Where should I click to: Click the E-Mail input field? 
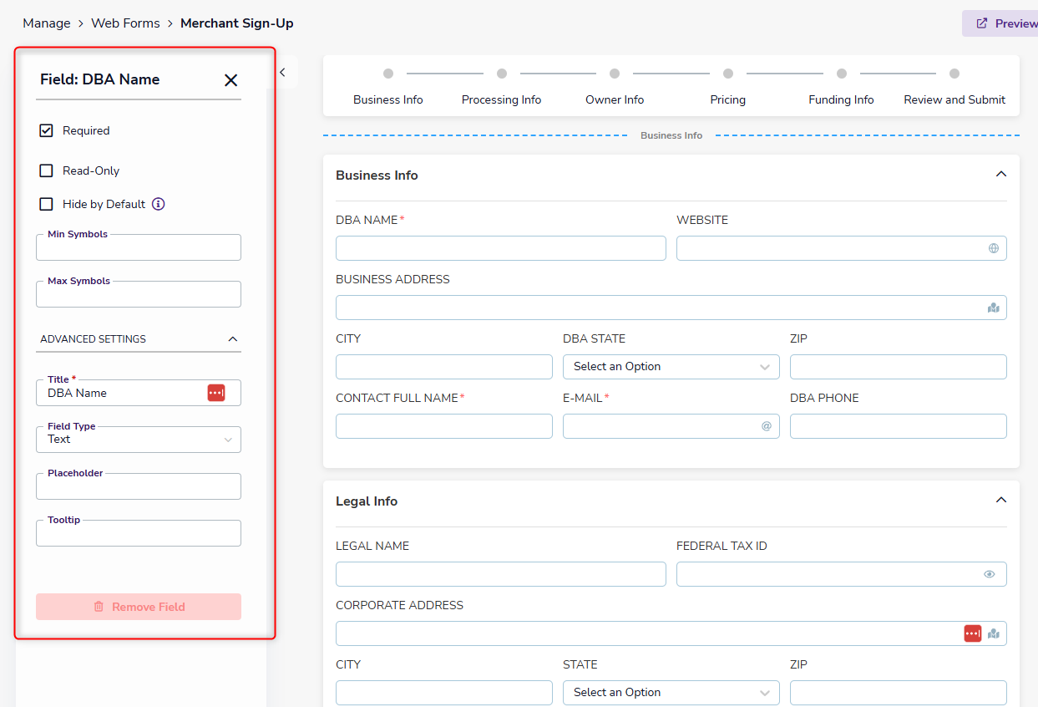pyautogui.click(x=671, y=426)
